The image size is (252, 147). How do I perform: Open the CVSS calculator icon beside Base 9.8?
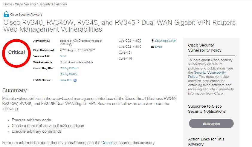pos(75,80)
